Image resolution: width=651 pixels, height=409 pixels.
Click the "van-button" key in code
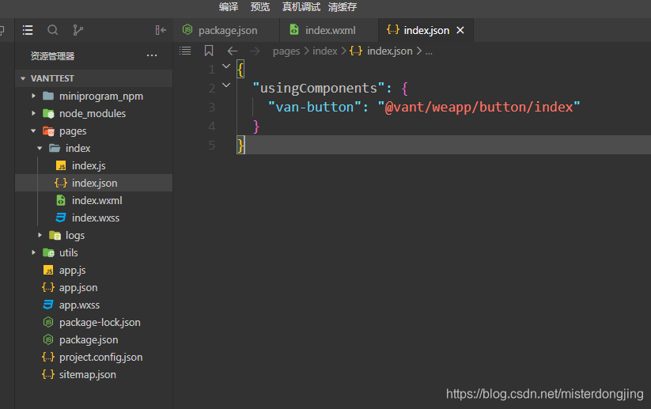point(314,107)
